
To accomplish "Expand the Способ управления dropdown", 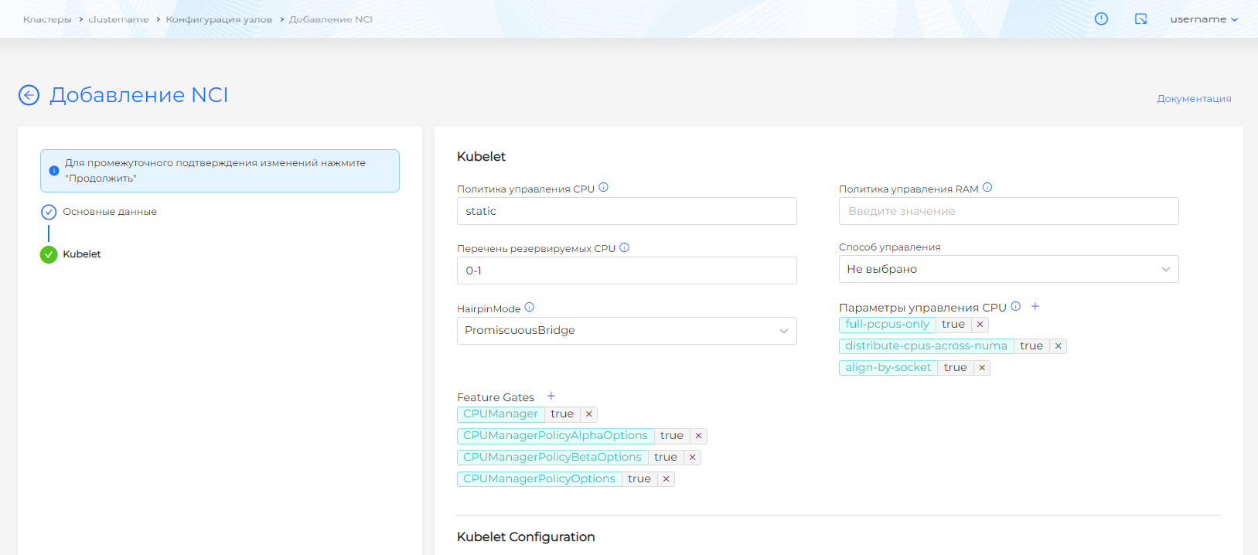I will point(1008,269).
